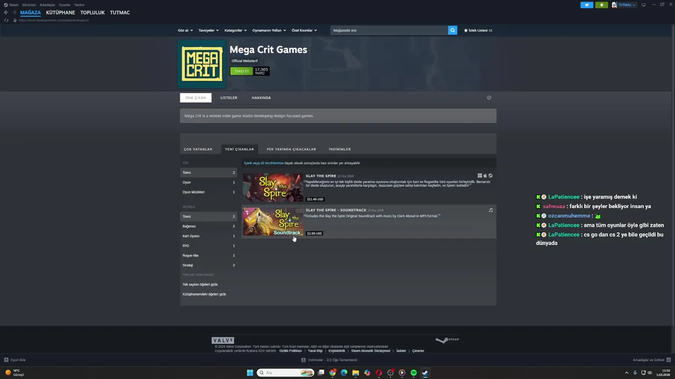Open Arkadaşlar ve Sohbet
This screenshot has height=379, width=675.
[x=651, y=360]
